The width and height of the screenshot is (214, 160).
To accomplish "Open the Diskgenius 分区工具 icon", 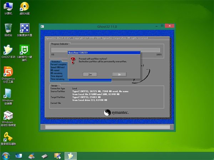I will coord(8,74).
